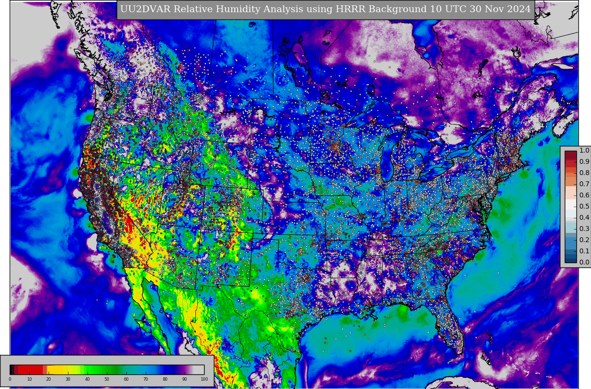Click the 0.6 label on right colorbar
The height and width of the screenshot is (389, 591).
click(x=584, y=195)
